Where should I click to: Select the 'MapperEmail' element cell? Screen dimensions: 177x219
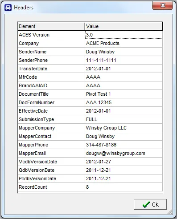pos(51,153)
